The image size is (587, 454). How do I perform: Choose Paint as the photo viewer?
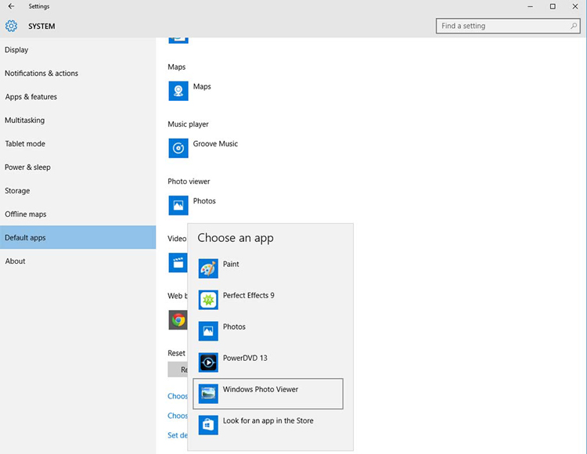[x=268, y=268]
